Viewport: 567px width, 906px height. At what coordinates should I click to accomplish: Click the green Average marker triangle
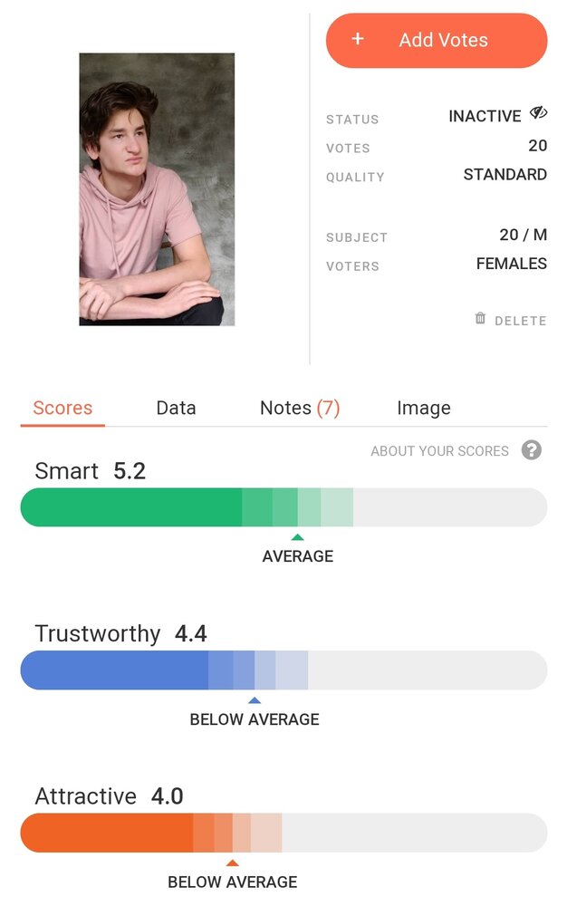click(x=297, y=537)
